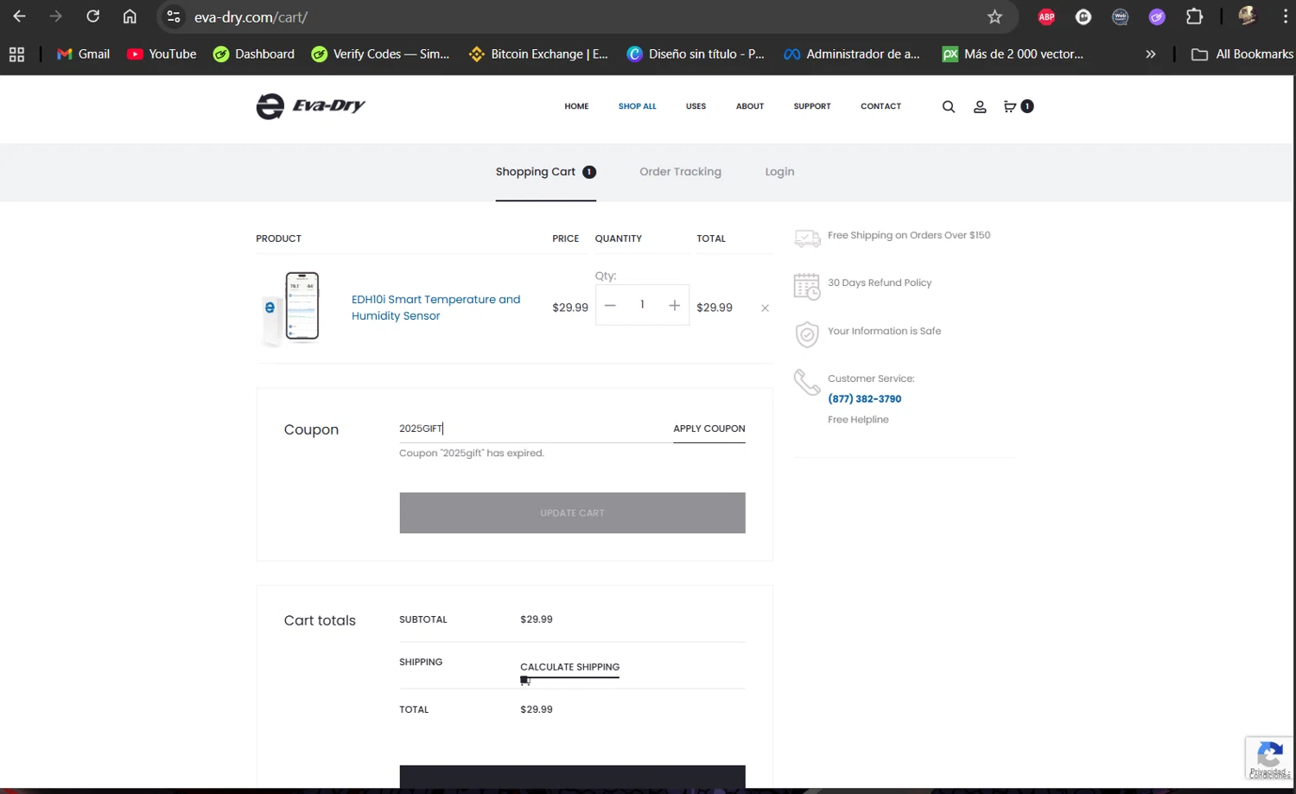Open the Administrador de a... bookmark

pos(853,54)
